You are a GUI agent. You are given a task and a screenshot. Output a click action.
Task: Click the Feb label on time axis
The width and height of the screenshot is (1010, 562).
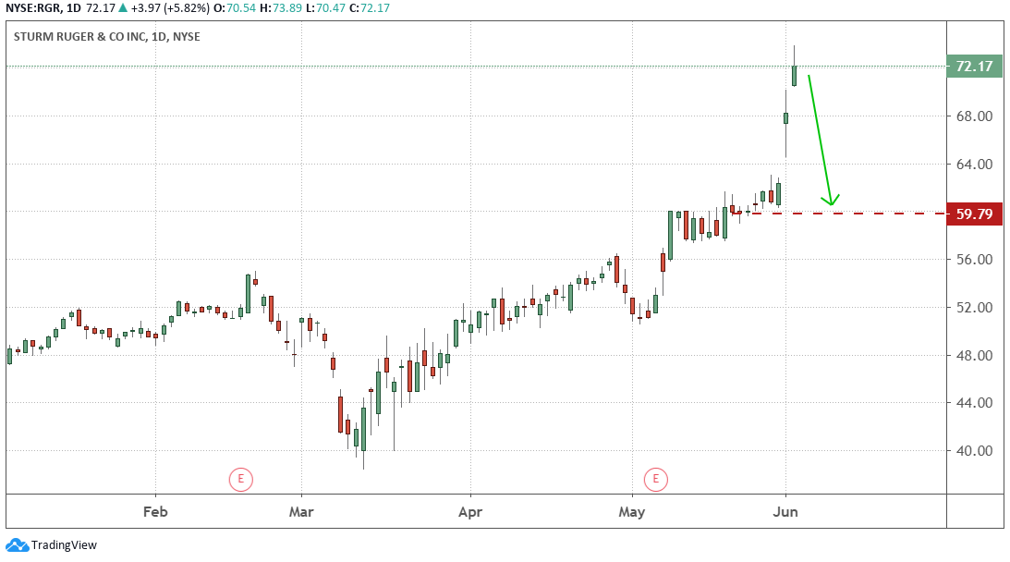[x=156, y=510]
